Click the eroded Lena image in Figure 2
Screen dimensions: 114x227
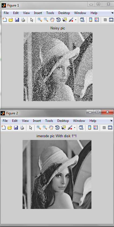[57, 174]
